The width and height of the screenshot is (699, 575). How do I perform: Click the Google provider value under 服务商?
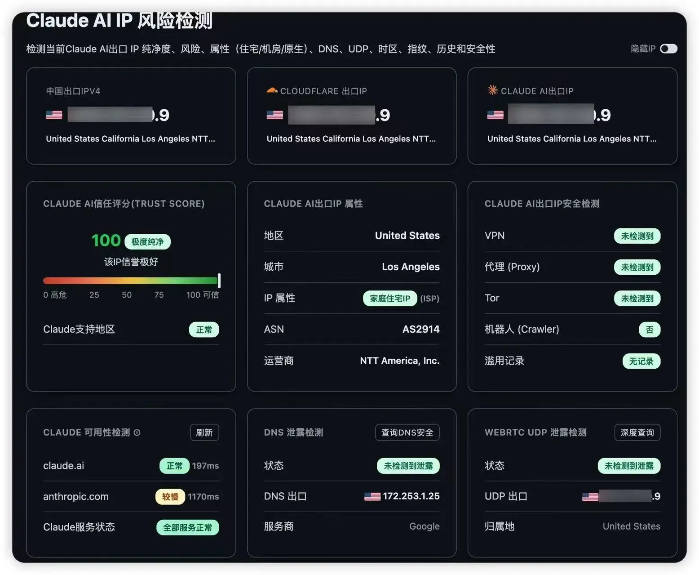click(x=425, y=526)
